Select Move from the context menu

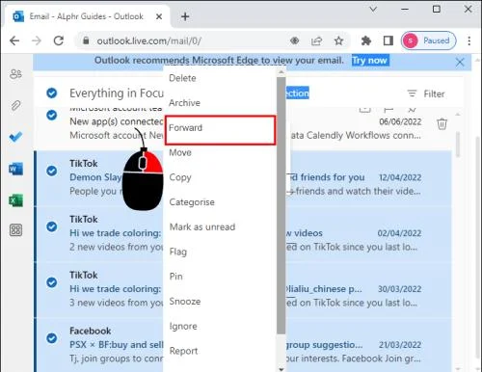coord(220,152)
